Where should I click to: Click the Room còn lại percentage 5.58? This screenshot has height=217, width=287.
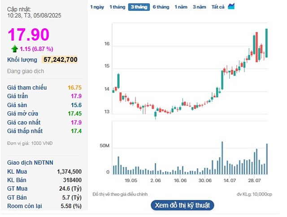pyautogui.click(x=71, y=206)
